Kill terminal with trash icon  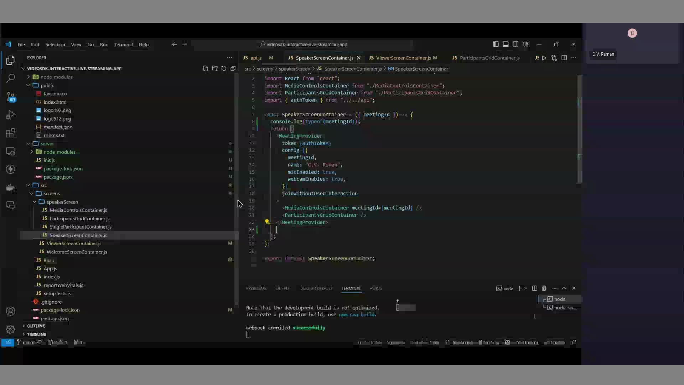(544, 288)
